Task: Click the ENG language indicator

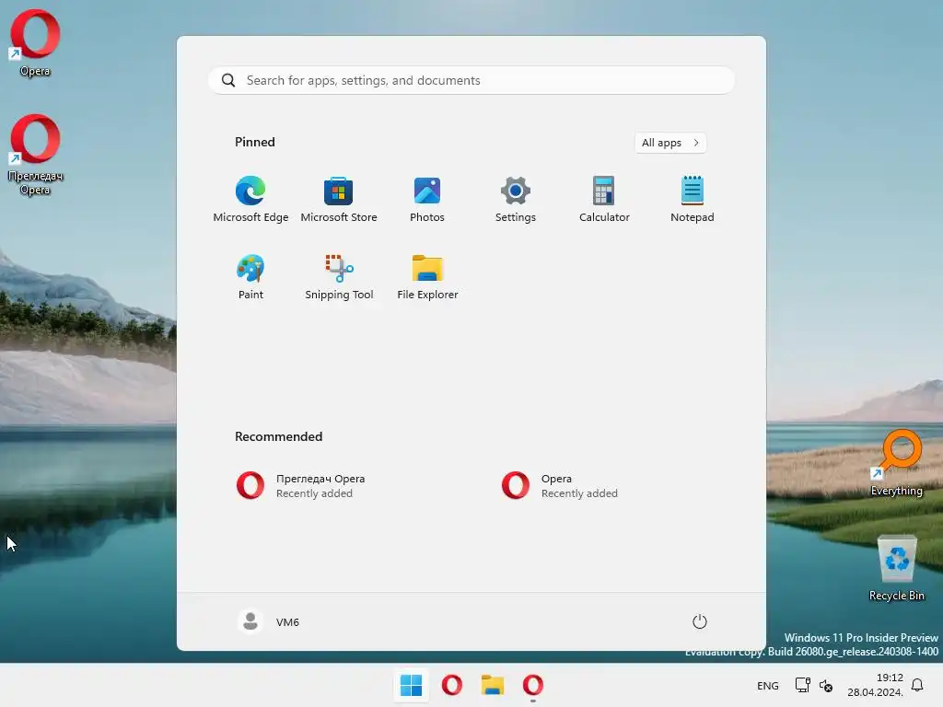Action: [x=767, y=685]
